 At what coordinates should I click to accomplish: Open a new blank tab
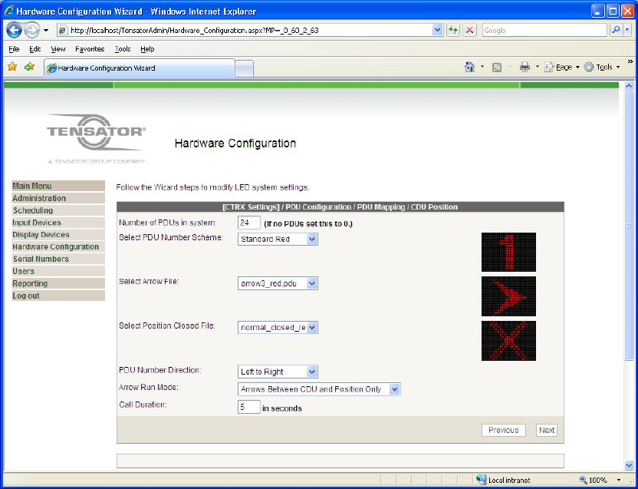(x=244, y=68)
